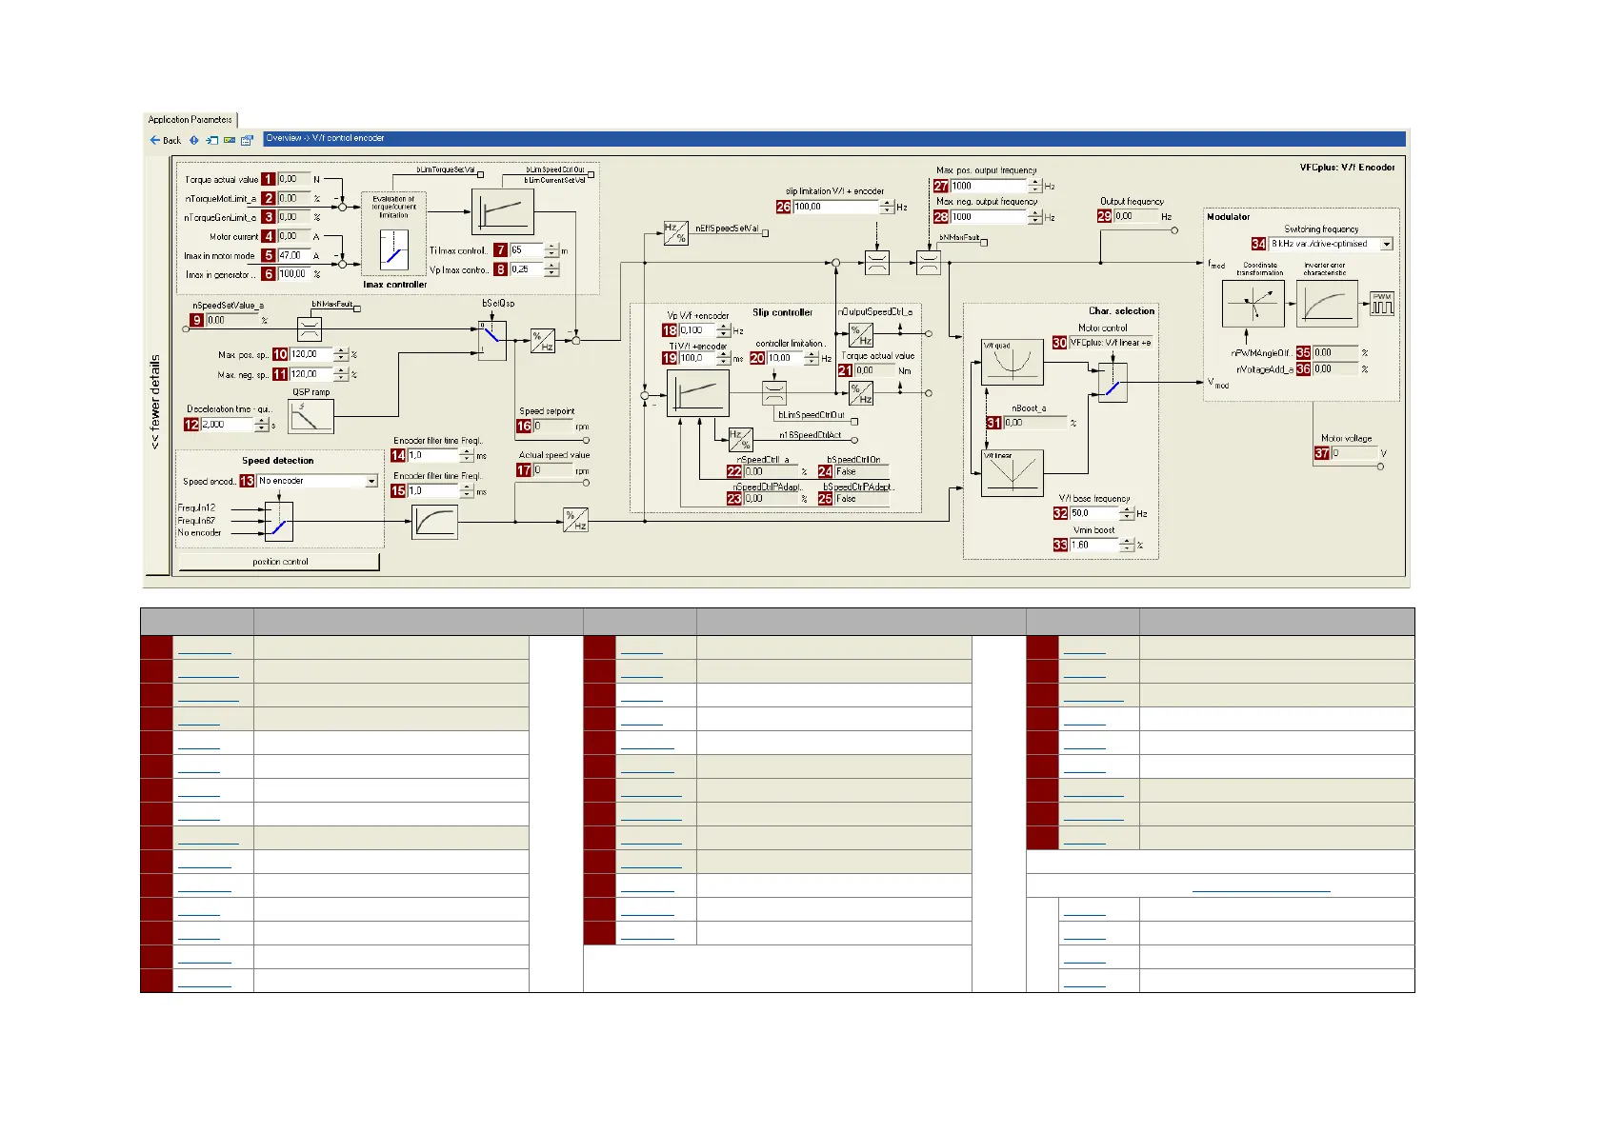Click the Hz/% converter beside nEffSpeedSetVal
The width and height of the screenshot is (1604, 1133).
click(x=675, y=233)
